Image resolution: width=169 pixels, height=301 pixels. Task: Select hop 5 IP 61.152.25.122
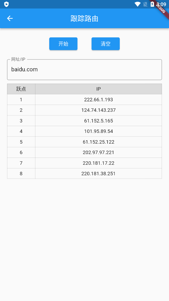pos(98,142)
